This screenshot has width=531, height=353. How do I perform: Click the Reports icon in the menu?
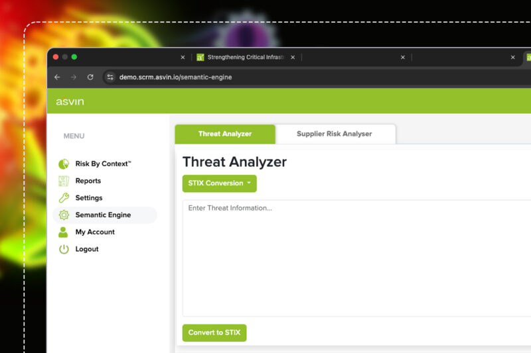64,181
